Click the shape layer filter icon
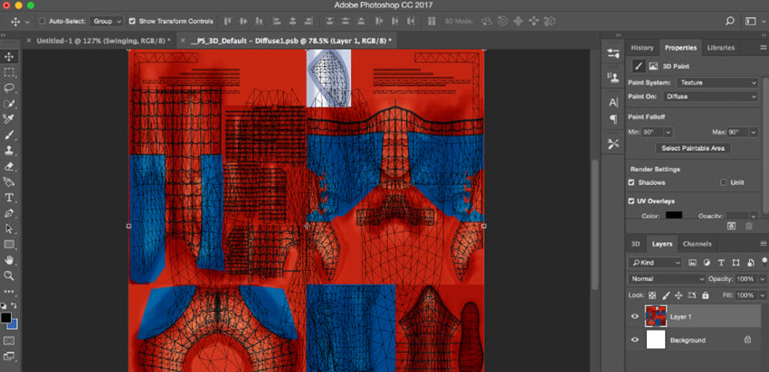This screenshot has height=372, width=769. click(736, 263)
